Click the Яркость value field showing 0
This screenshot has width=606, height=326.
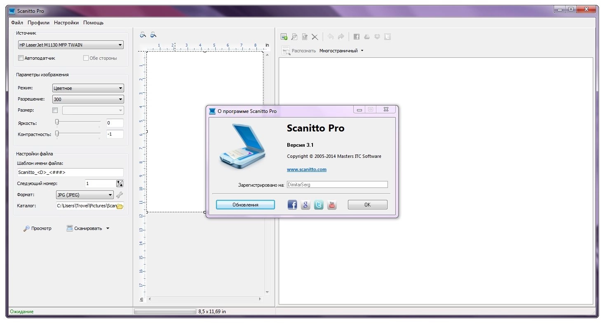click(115, 123)
